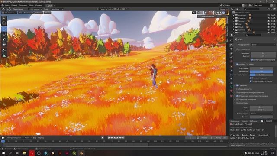Open the World properties red globe icon

coord(232,62)
